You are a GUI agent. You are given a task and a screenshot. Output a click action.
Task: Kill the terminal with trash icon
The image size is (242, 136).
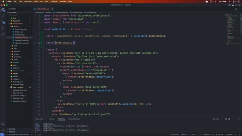[x=229, y=119]
